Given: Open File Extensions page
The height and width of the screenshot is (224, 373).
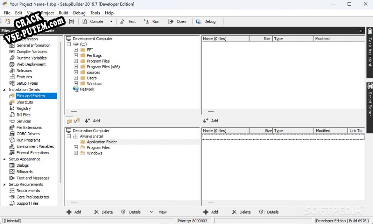Looking at the screenshot, I should pos(29,128).
